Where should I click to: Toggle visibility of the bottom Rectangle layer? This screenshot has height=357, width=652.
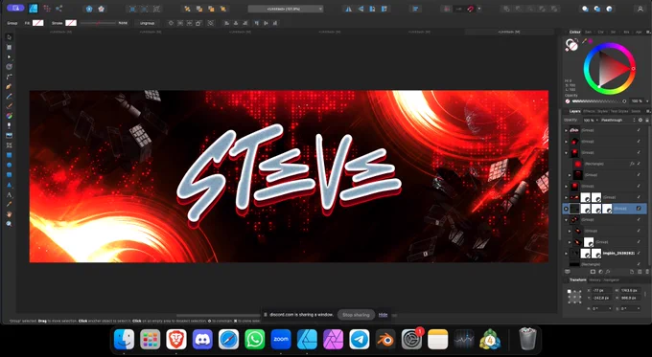[x=639, y=264]
